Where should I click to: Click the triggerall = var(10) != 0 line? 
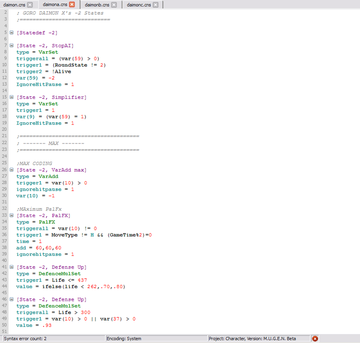click(x=57, y=228)
